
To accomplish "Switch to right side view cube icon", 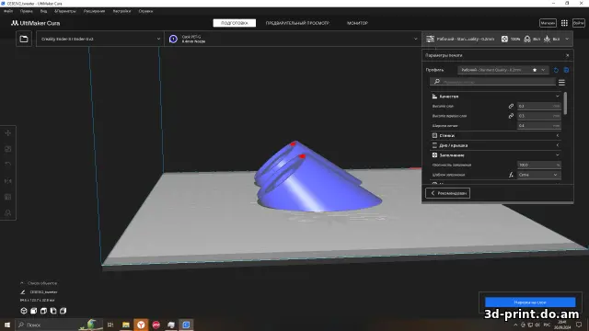I will (64, 311).
